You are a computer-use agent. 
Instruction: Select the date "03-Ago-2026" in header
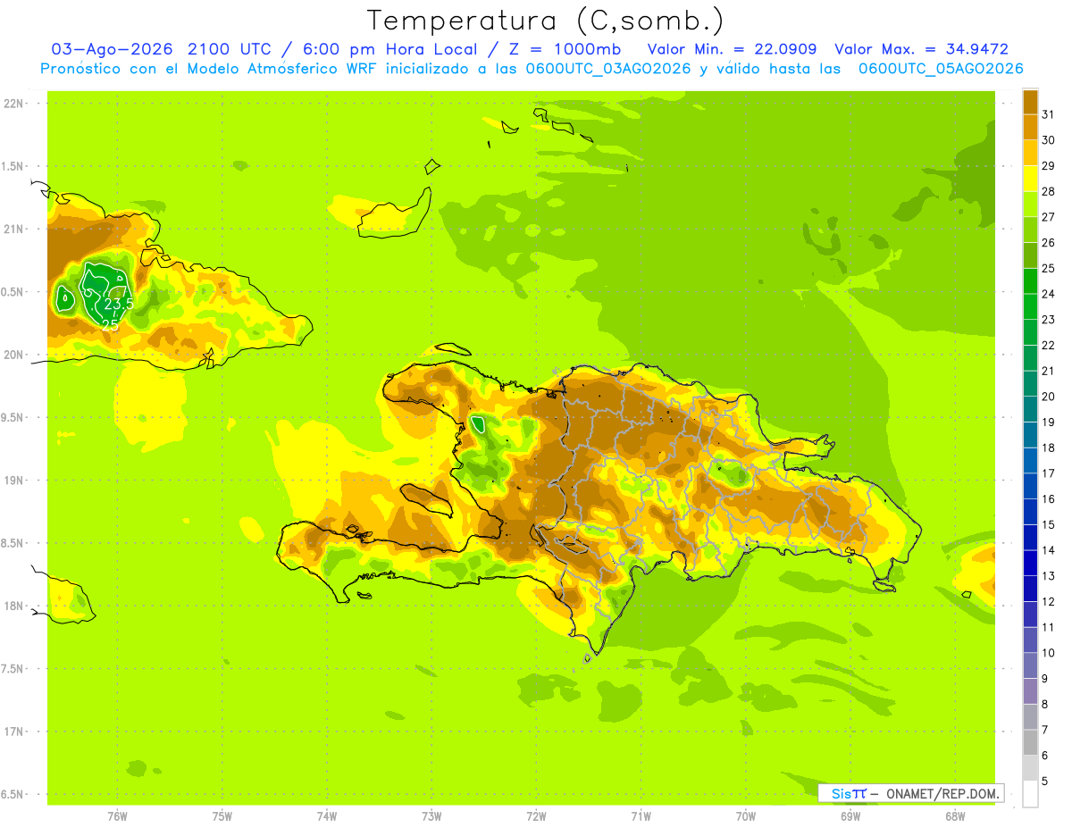(x=113, y=49)
